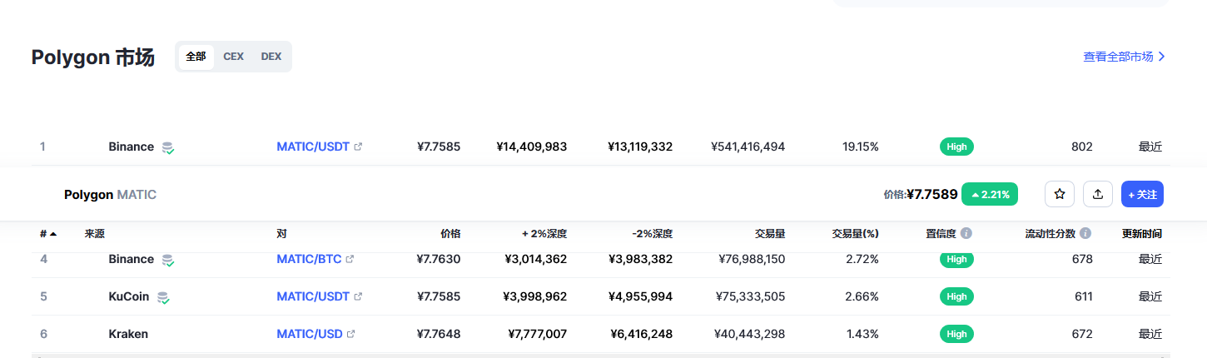Click the Polygon 市场 heading
Image resolution: width=1207 pixels, height=358 pixels.
93,57
